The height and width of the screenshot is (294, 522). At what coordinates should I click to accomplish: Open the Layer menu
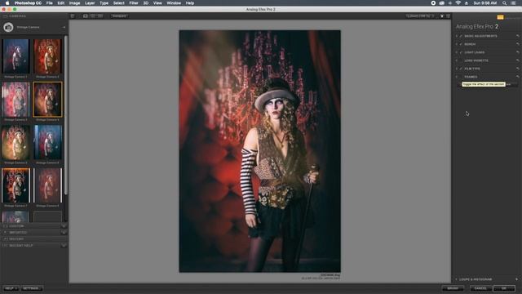90,3
